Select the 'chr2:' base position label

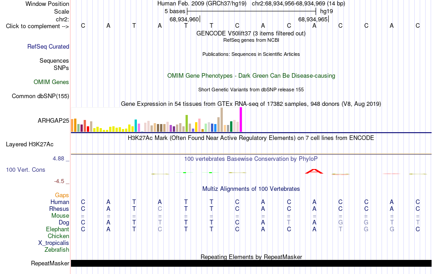click(x=62, y=19)
